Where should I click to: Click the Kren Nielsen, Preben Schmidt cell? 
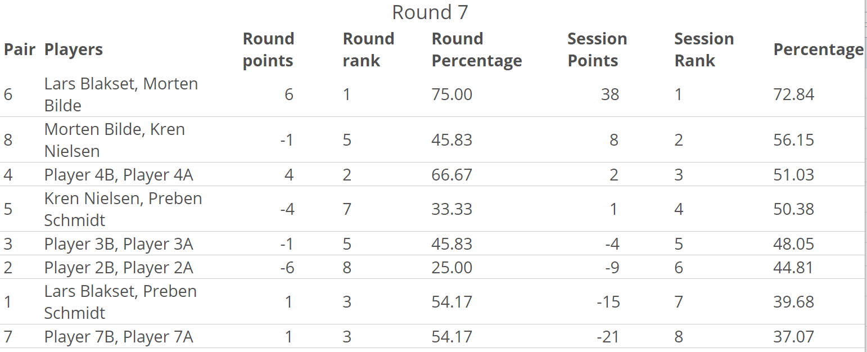(123, 209)
